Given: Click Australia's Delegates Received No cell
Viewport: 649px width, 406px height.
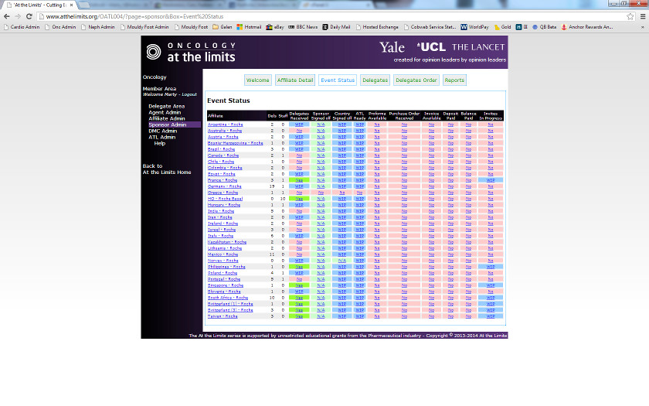Looking at the screenshot, I should pos(299,131).
